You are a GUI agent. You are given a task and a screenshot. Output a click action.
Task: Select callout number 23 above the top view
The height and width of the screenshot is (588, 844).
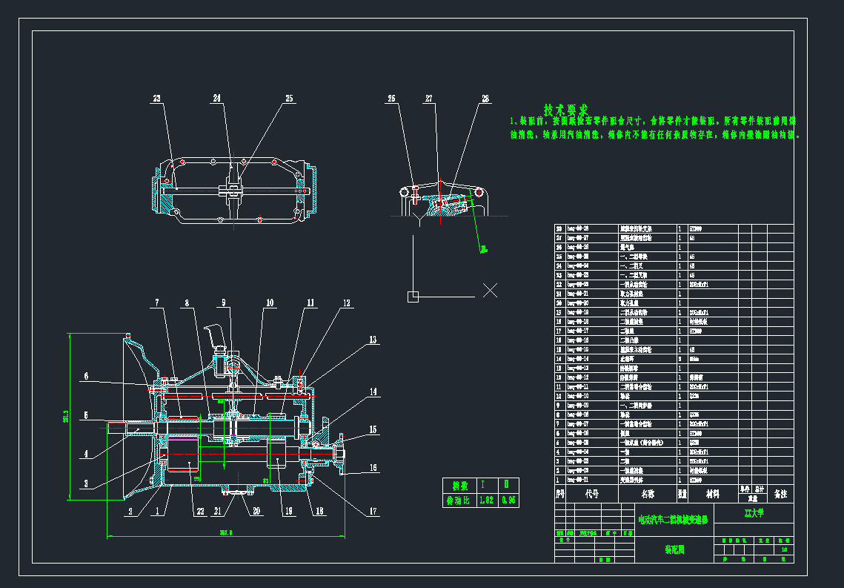pos(157,99)
